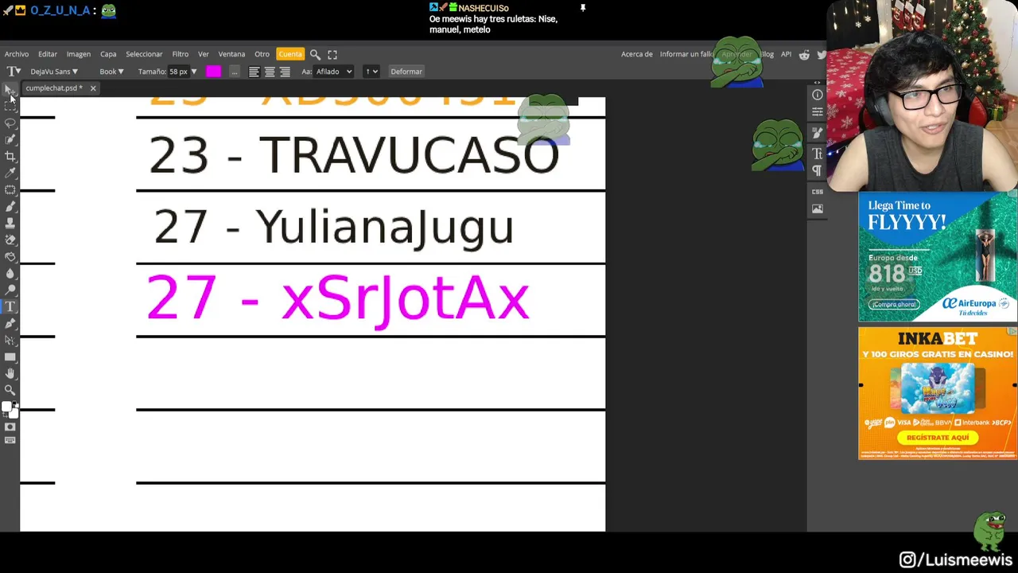The width and height of the screenshot is (1018, 573).
Task: Open the image thumbnail panel icon
Action: [x=817, y=209]
